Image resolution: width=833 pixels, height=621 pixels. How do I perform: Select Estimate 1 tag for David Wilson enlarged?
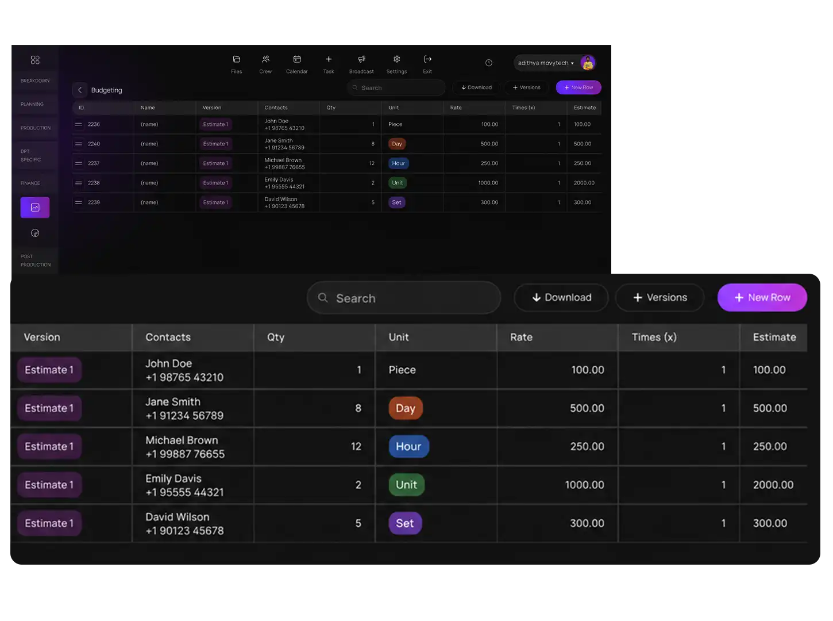tap(49, 523)
